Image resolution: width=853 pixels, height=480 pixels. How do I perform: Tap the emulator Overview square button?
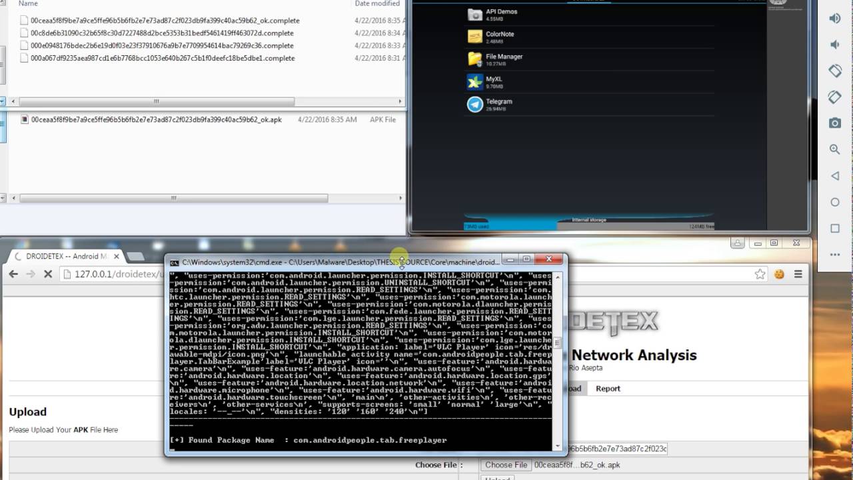834,229
